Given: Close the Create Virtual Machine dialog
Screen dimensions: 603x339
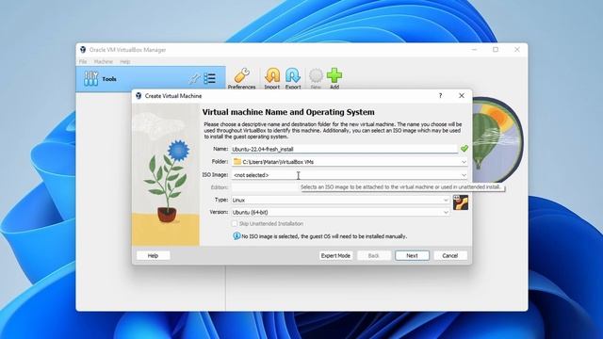Looking at the screenshot, I should tap(462, 96).
